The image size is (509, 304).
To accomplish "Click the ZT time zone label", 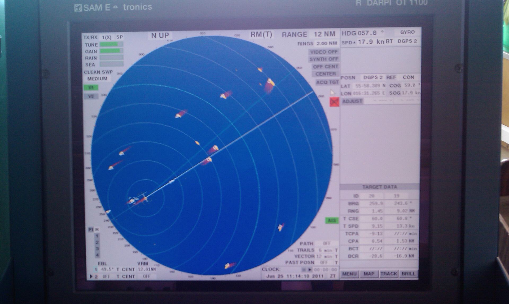I will tap(333, 276).
